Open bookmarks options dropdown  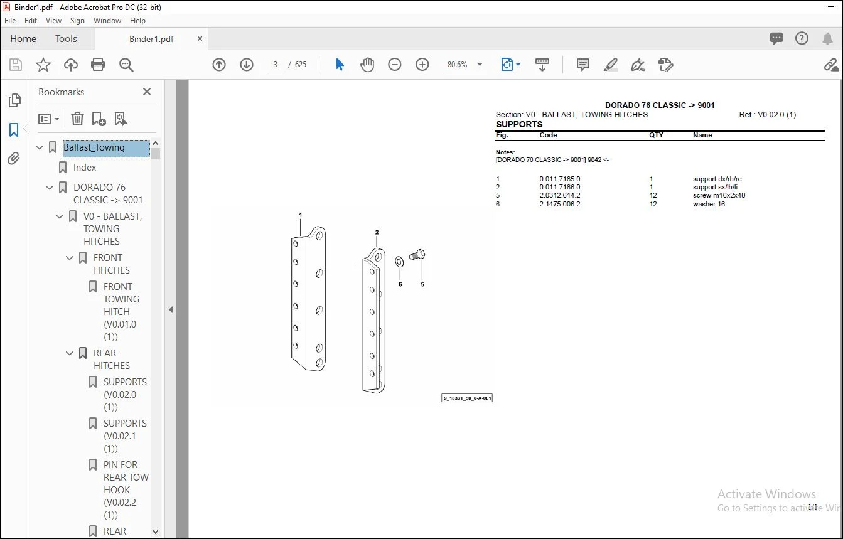(x=48, y=119)
